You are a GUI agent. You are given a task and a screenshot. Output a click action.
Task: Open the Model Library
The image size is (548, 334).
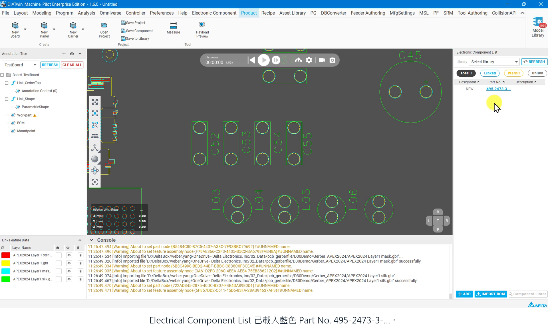pos(538,27)
